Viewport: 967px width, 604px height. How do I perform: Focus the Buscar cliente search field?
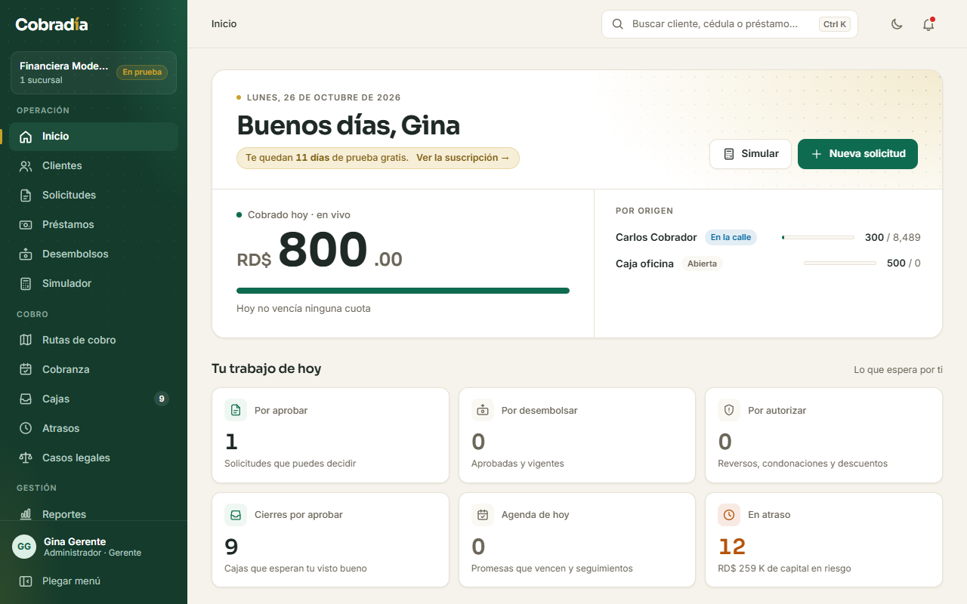(730, 24)
